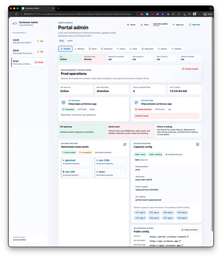Go to the Admins tab

176,49
